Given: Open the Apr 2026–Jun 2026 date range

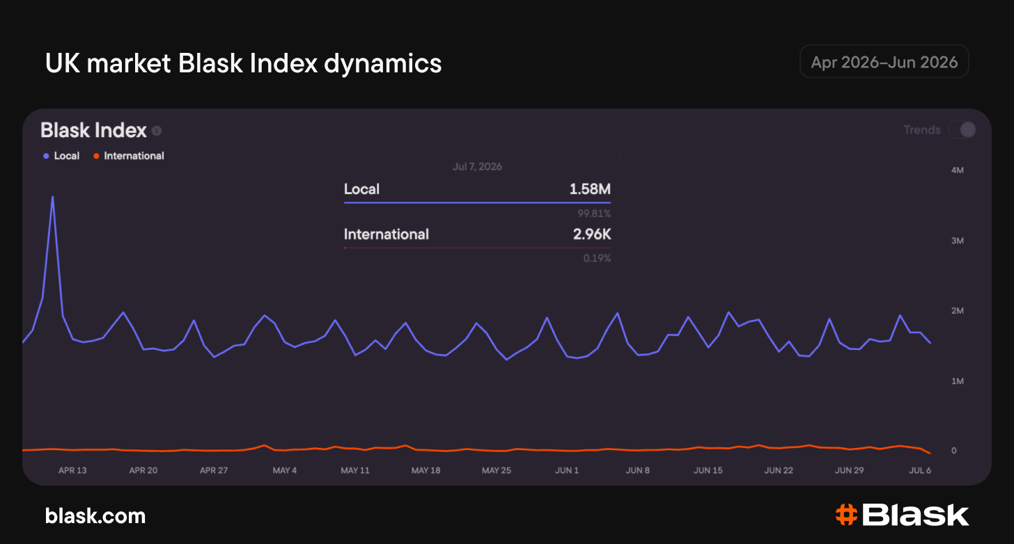Looking at the screenshot, I should tap(884, 62).
